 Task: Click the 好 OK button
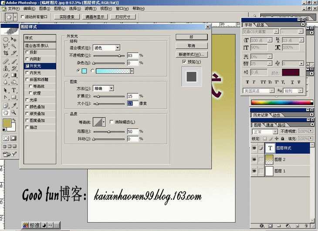click(x=191, y=37)
